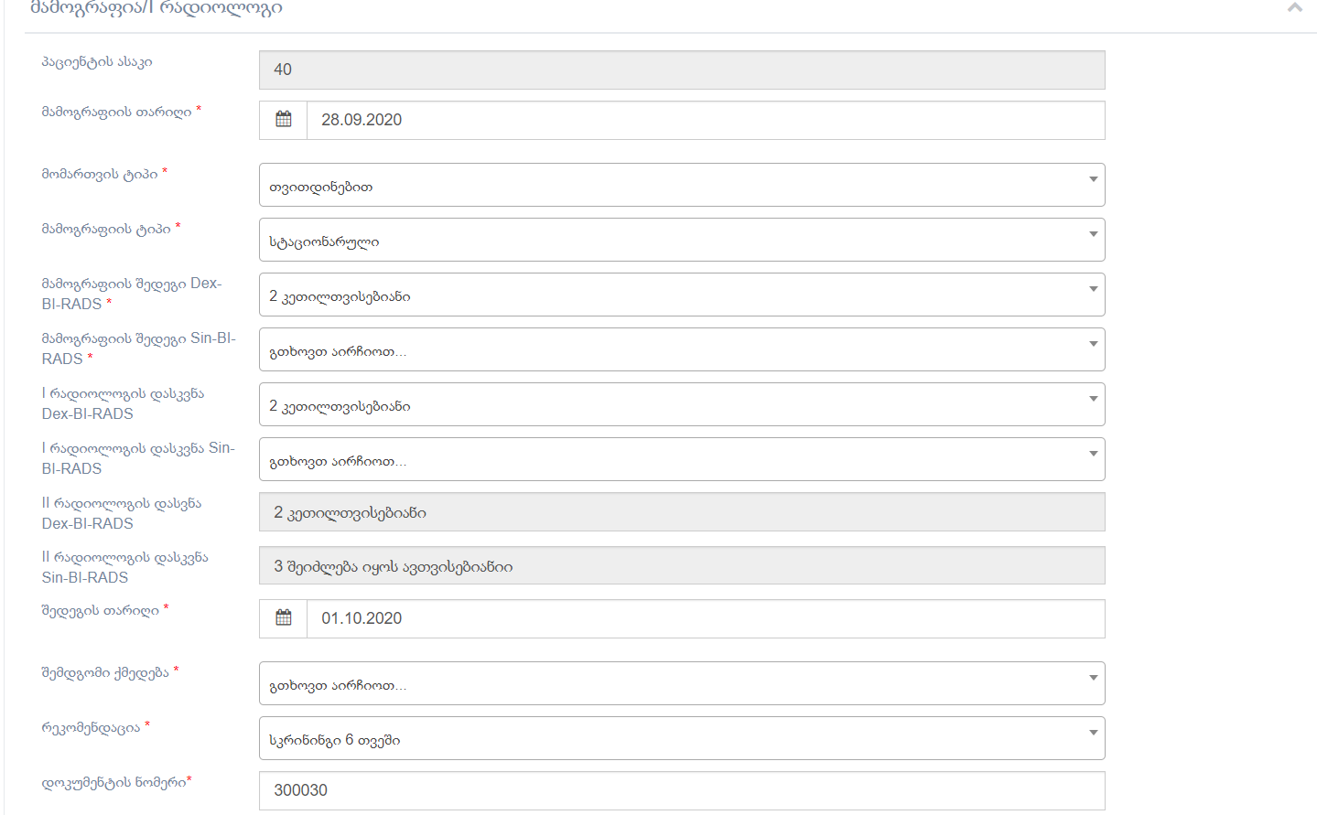Image resolution: width=1317 pixels, height=815 pixels.
Task: Click calendar icon beside შედეგის თარიღი
Action: pyautogui.click(x=284, y=618)
